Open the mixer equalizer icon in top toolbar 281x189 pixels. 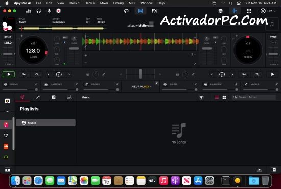[x=29, y=11]
